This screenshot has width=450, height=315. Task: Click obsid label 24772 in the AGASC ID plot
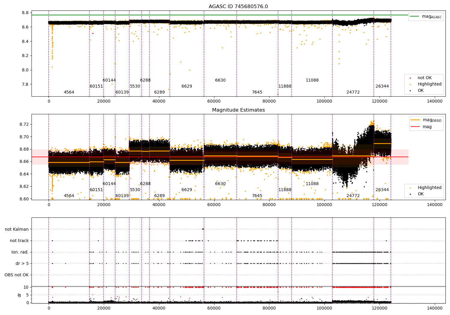tap(353, 92)
